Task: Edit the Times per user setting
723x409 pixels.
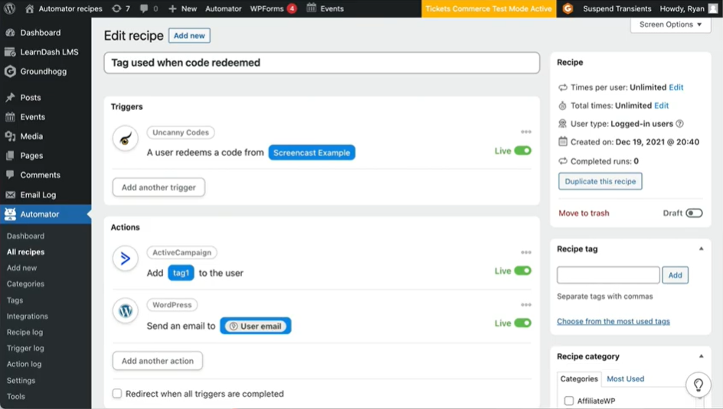Action: 676,87
